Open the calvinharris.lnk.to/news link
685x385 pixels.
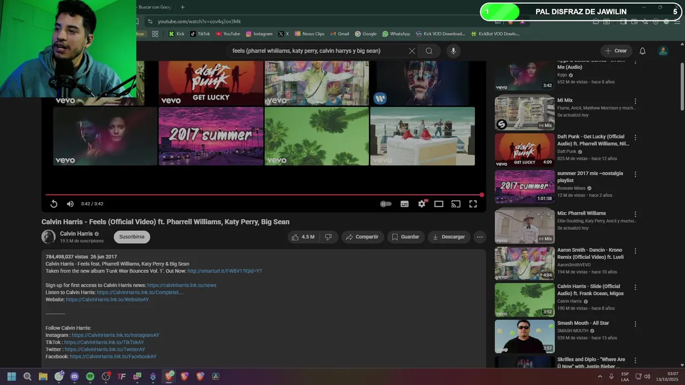point(182,286)
